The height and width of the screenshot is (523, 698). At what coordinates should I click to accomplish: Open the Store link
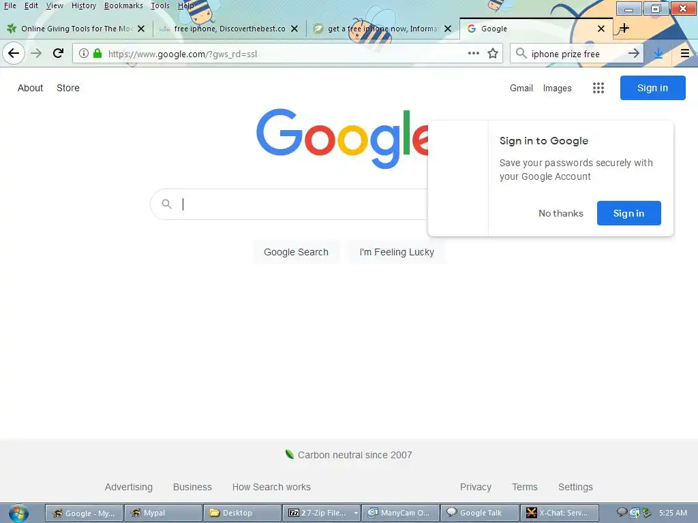(x=68, y=88)
